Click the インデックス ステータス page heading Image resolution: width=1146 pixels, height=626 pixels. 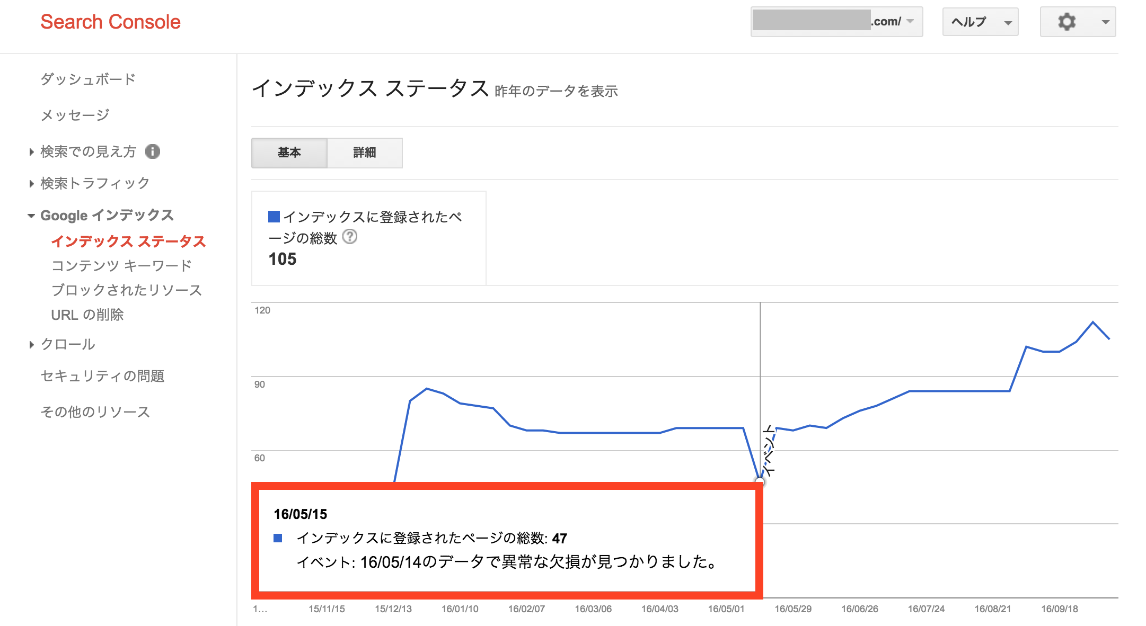(370, 88)
